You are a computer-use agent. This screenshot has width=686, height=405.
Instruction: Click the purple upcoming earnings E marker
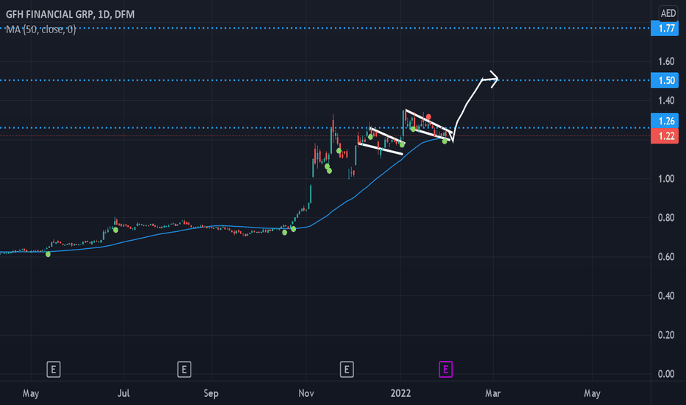tap(445, 370)
